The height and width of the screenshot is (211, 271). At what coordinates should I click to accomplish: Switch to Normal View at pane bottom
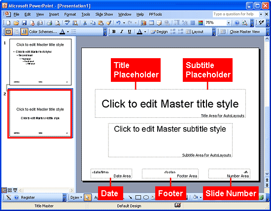pos(4,190)
